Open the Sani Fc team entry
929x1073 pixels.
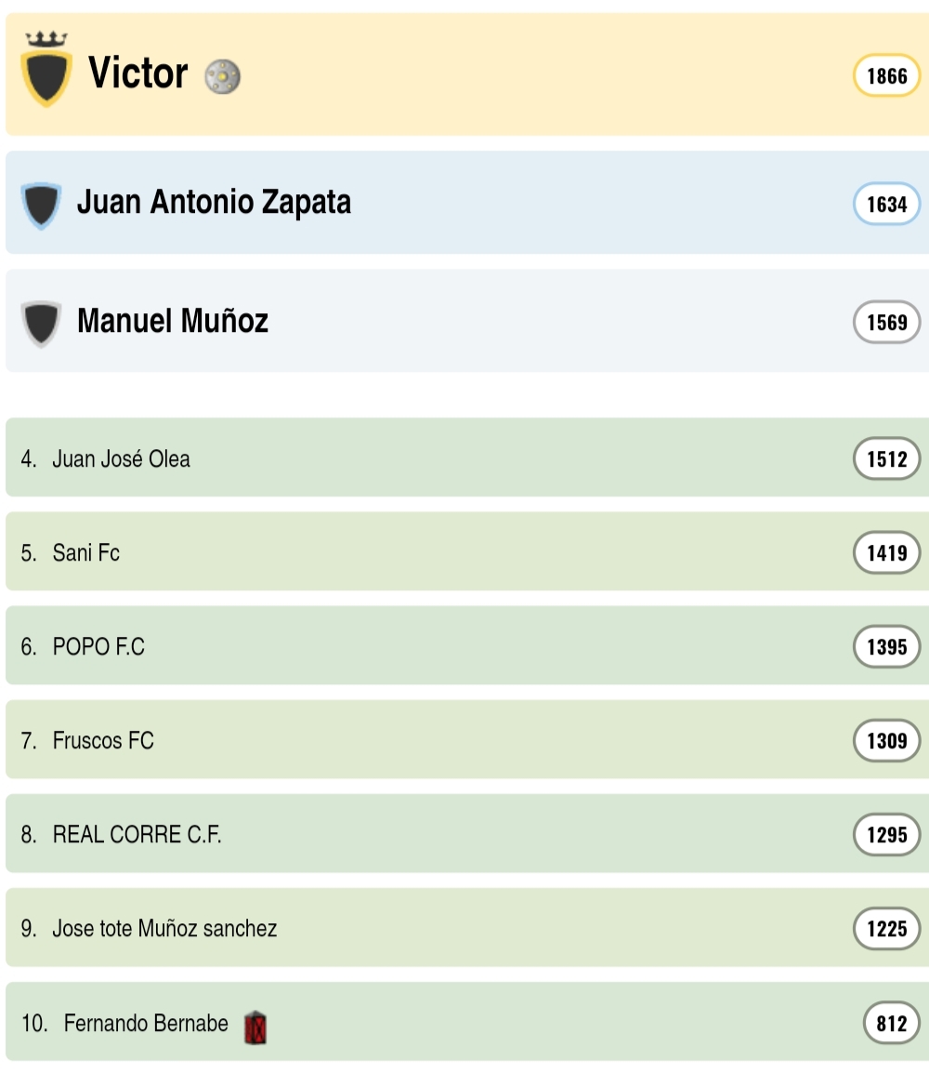[x=86, y=553]
